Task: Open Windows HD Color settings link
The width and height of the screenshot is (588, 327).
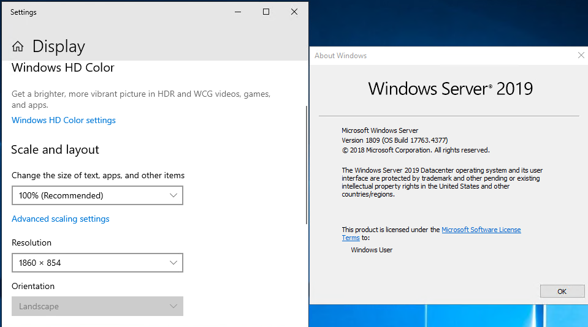Action: [64, 121]
